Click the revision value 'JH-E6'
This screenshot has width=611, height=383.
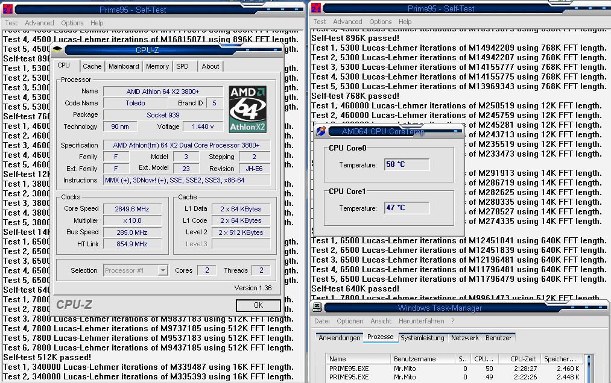254,169
